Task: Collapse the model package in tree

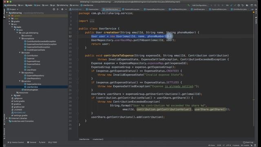Action: tap(20, 53)
